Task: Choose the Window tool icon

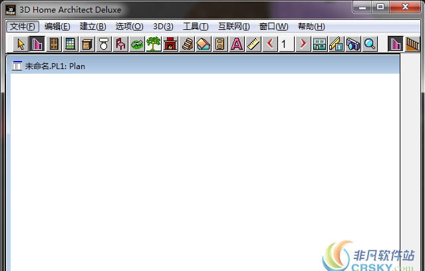Action: click(x=71, y=44)
